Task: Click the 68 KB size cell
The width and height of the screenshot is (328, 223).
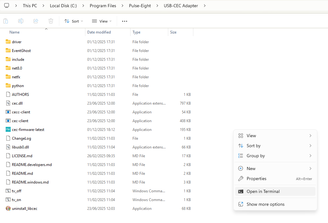Action: coord(186,208)
